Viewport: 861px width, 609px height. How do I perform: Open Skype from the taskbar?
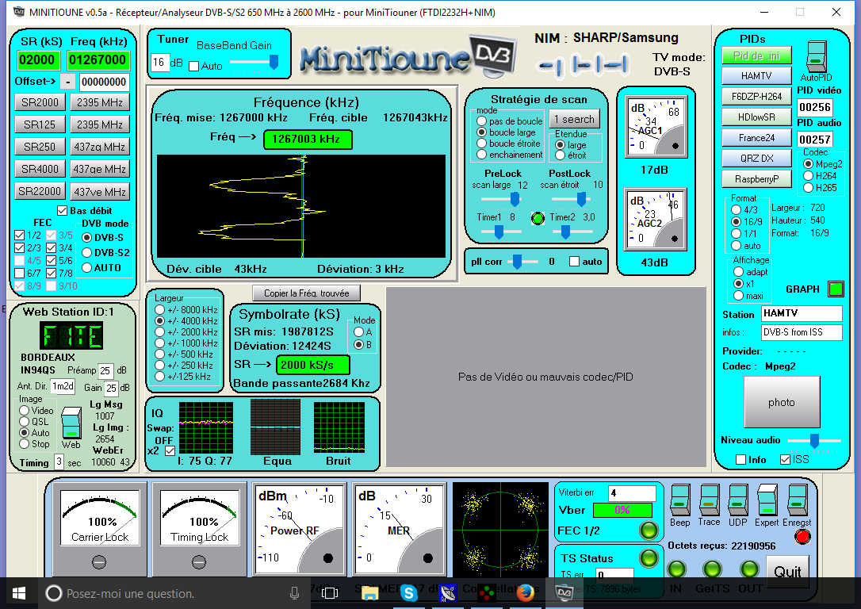[409, 593]
